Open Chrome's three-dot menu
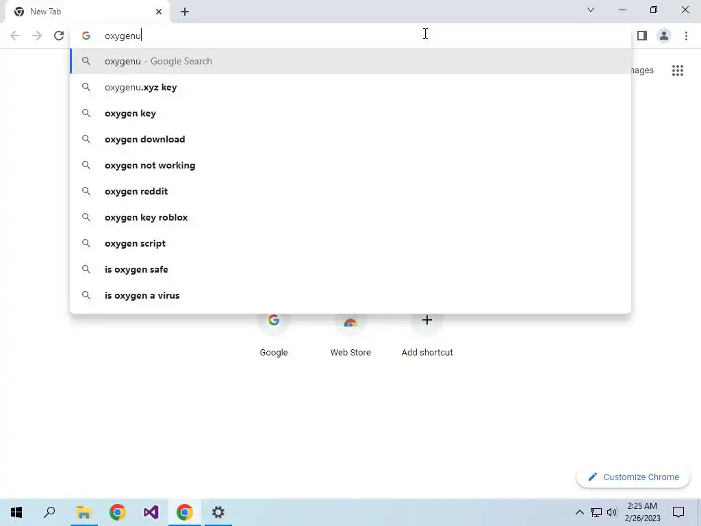 [x=686, y=36]
